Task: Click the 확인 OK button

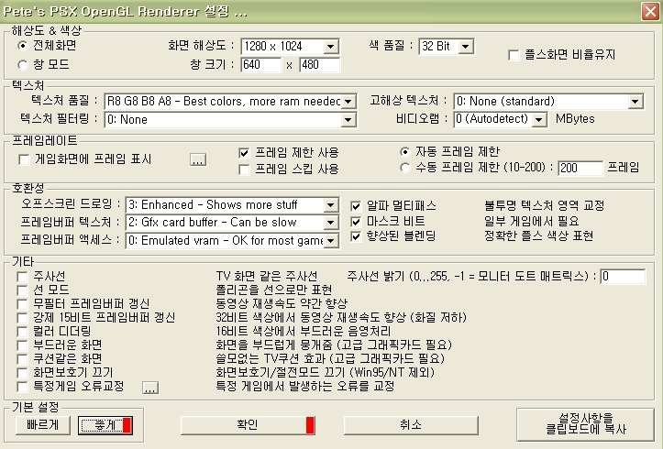Action: (x=248, y=425)
